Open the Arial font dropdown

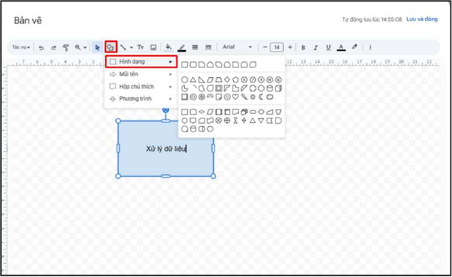pos(237,47)
